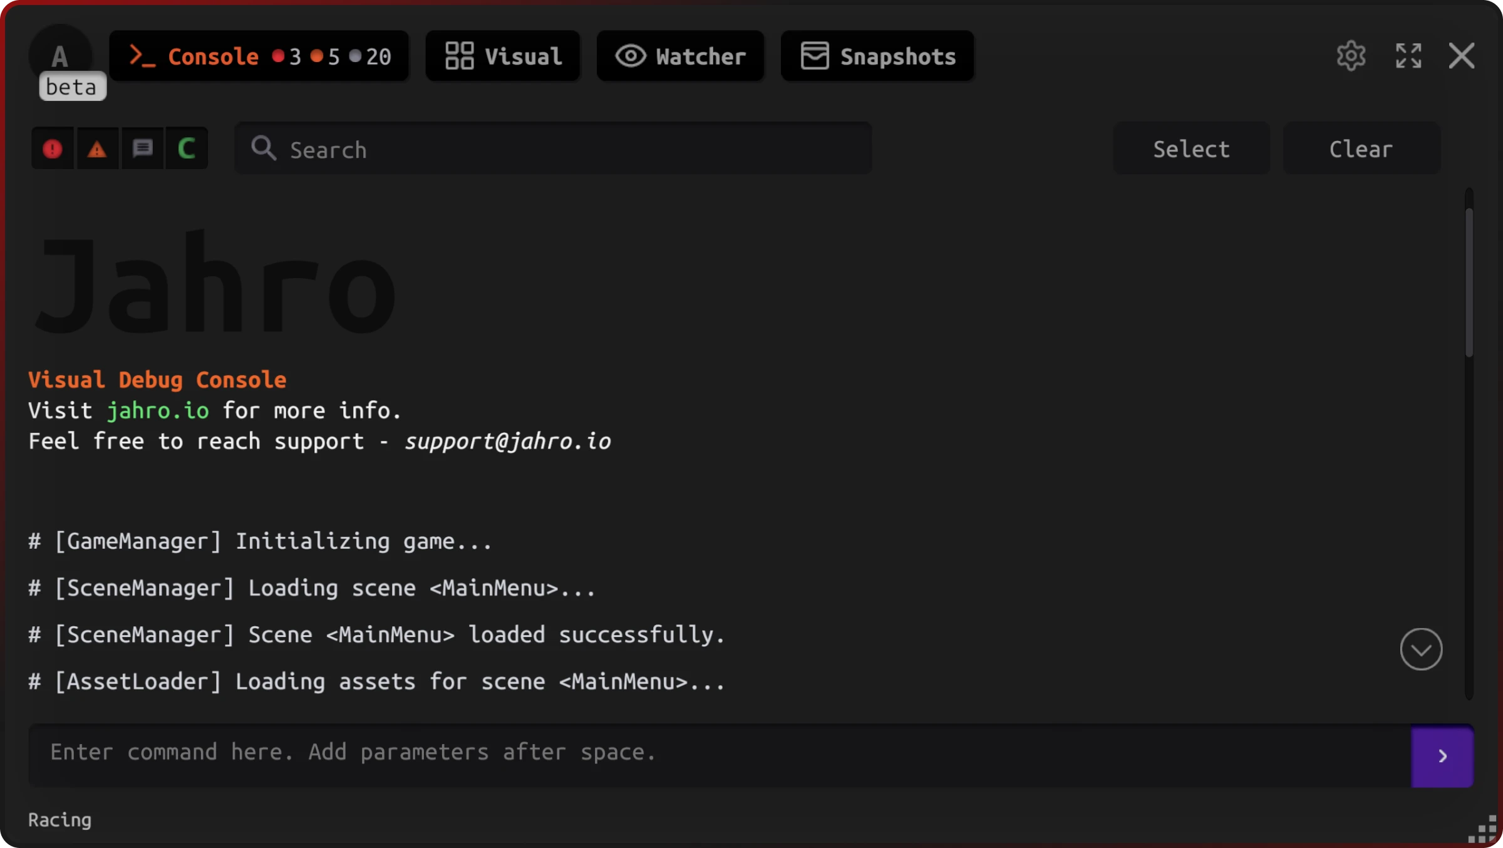Toggle the red error filter icon
The height and width of the screenshot is (848, 1503).
point(53,149)
